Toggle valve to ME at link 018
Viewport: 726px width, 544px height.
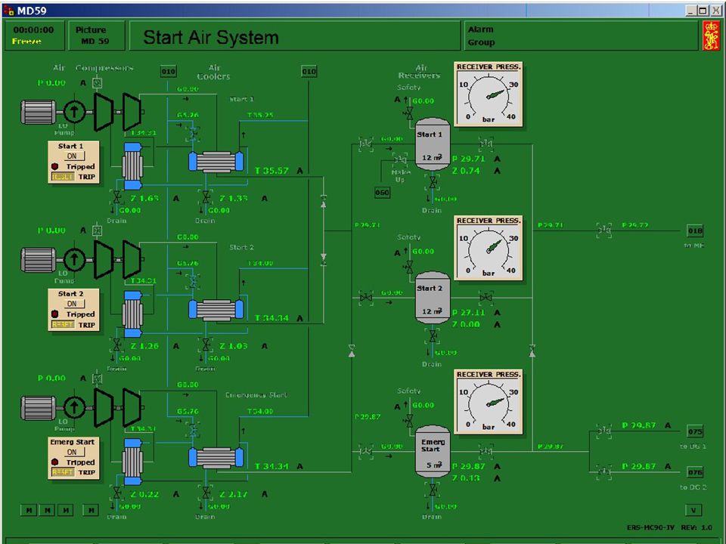pos(604,230)
